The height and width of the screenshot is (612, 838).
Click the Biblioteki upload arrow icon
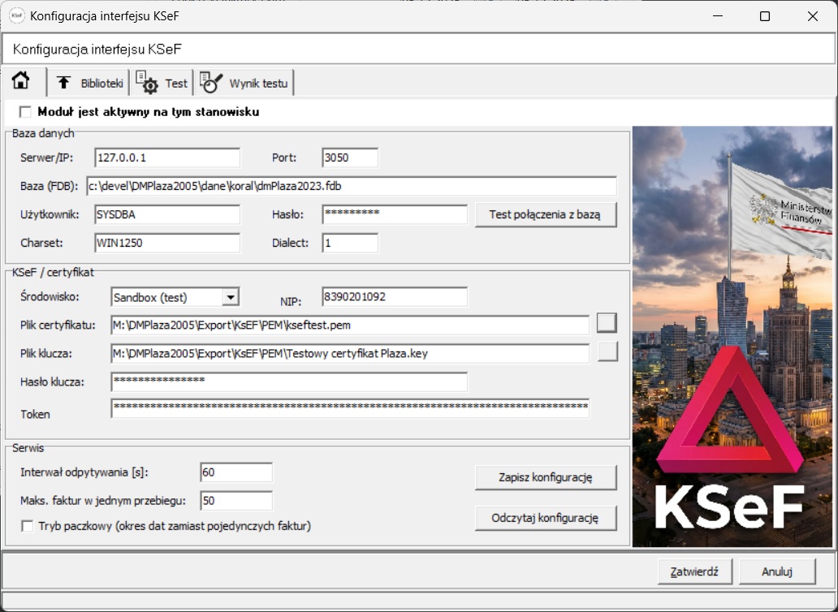pyautogui.click(x=63, y=83)
